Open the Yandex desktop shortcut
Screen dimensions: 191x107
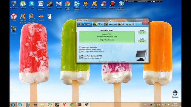pyautogui.click(x=14, y=17)
